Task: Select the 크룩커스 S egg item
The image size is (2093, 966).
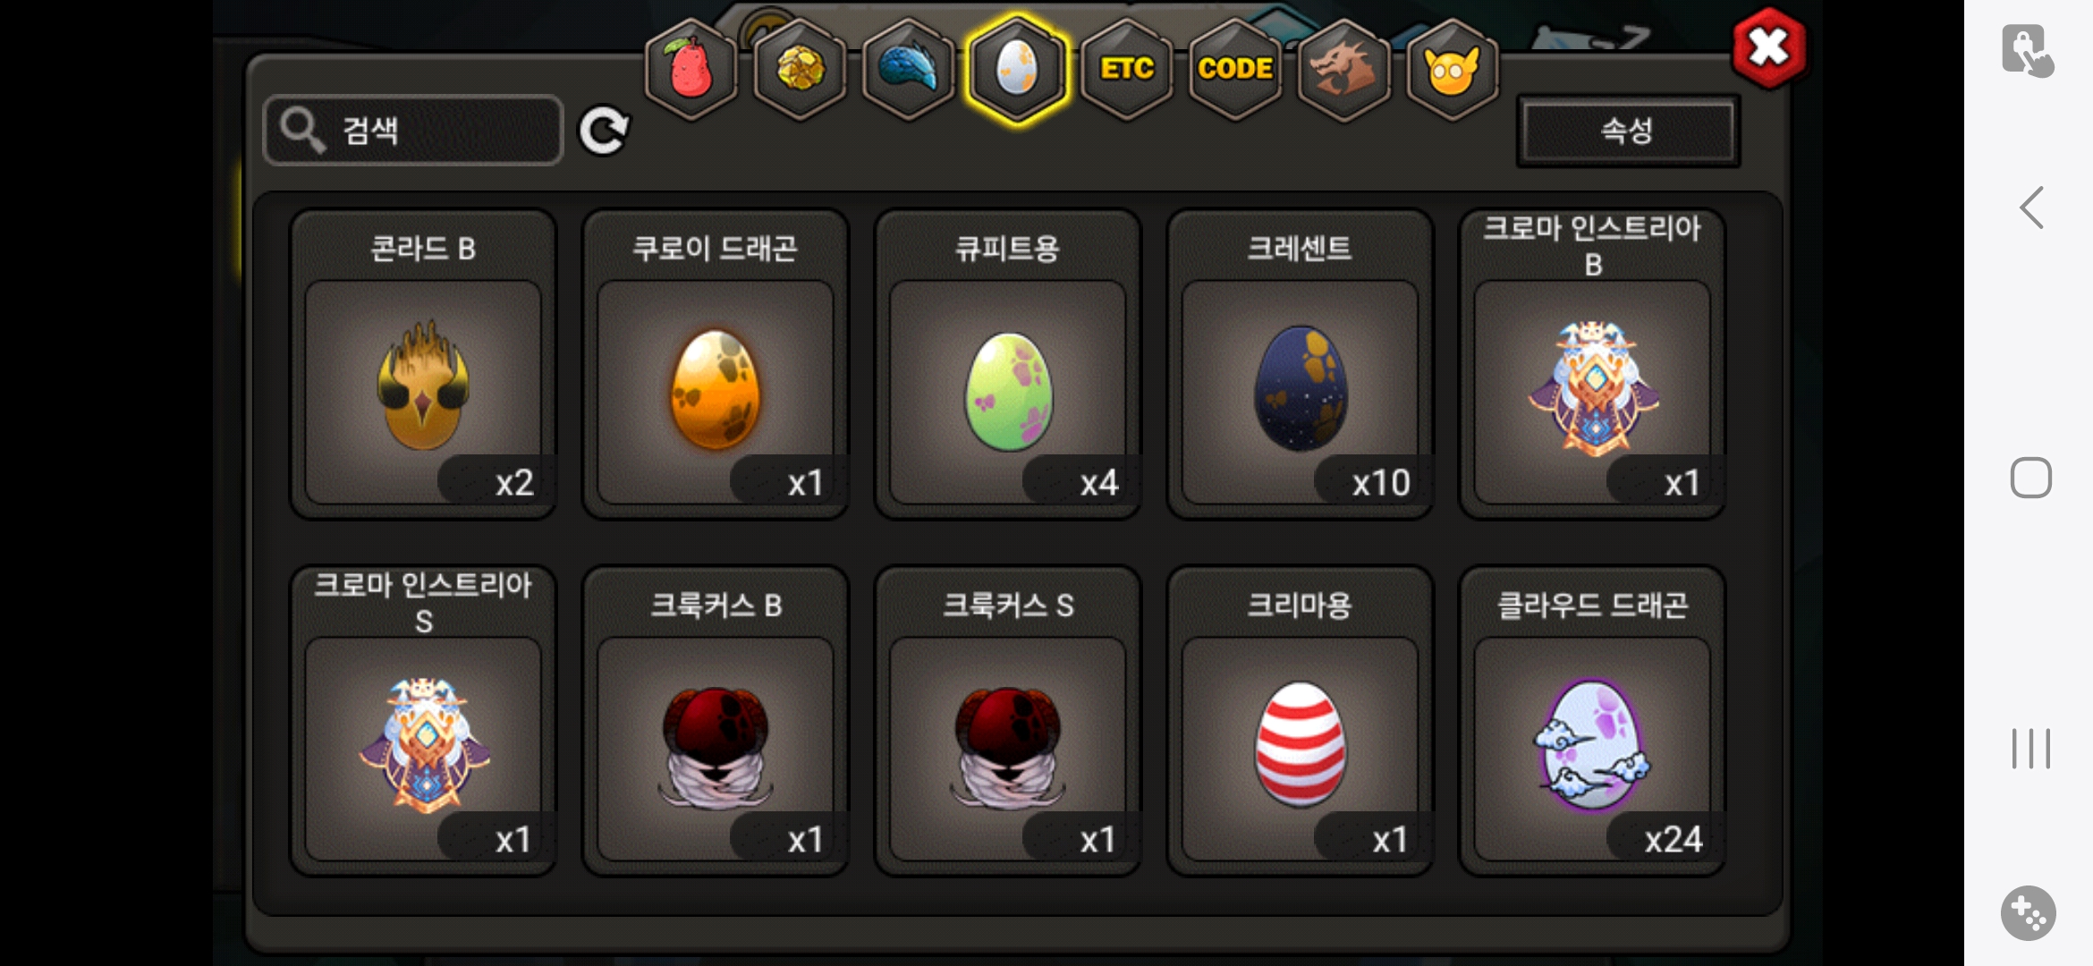Action: pyautogui.click(x=1008, y=721)
